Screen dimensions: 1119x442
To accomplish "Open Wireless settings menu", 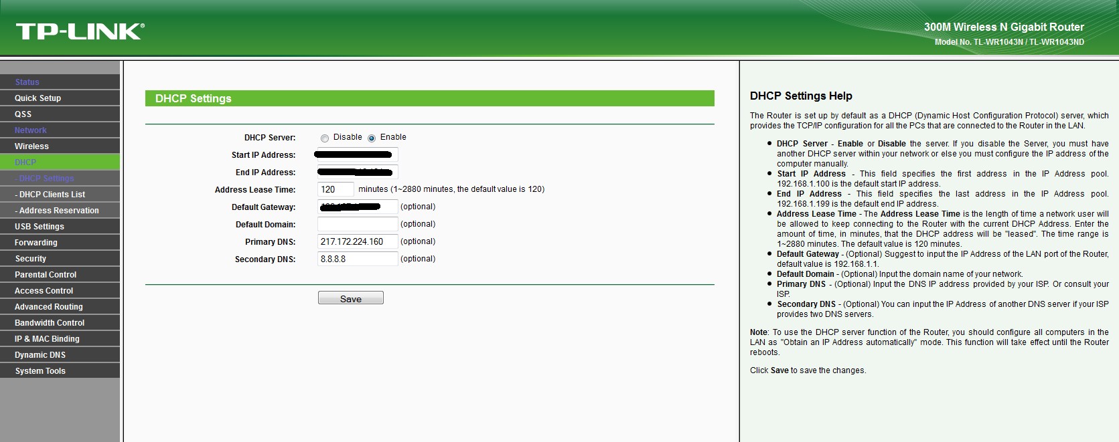I will coord(60,146).
